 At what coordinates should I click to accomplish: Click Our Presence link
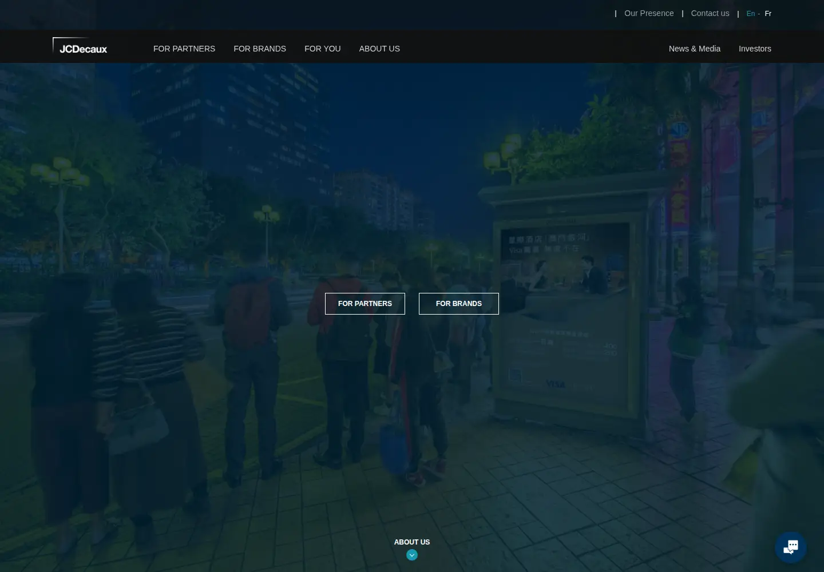[649, 13]
